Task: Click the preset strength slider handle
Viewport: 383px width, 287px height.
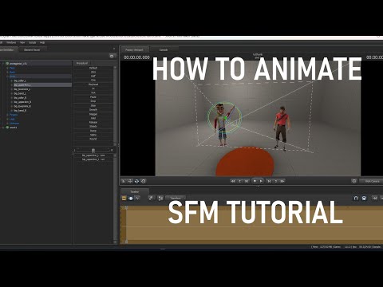Action: click(93, 150)
